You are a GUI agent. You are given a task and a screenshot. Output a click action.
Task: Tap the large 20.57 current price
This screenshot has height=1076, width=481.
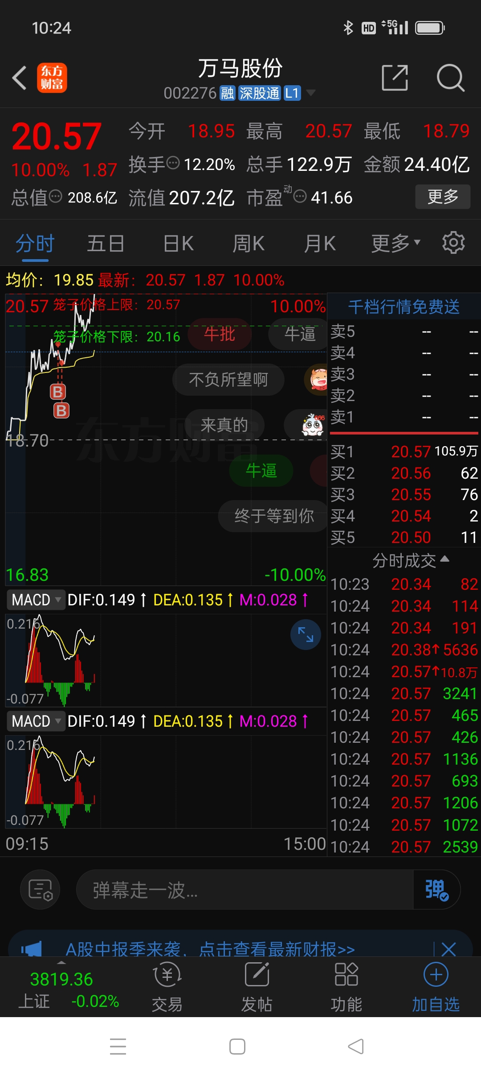[x=57, y=136]
